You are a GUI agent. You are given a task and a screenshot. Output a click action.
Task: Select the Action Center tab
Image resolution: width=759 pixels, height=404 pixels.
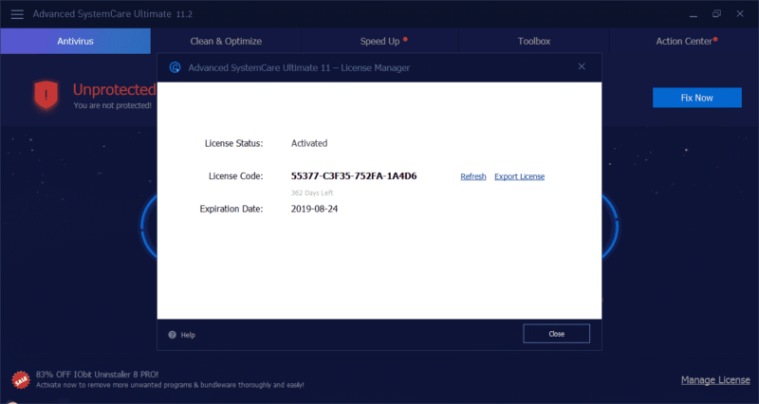pos(684,41)
